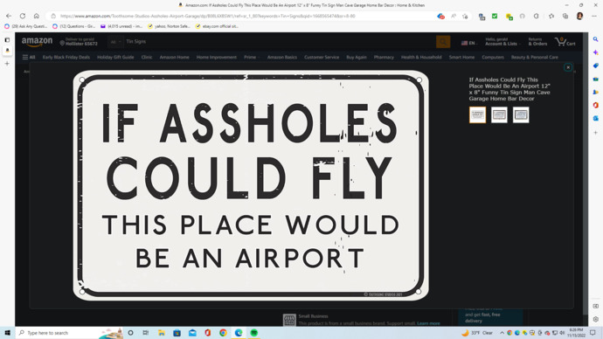Screen dimensions: 603x339
Task: Click the Amazon search field with Tin Signs
Action: (x=281, y=42)
